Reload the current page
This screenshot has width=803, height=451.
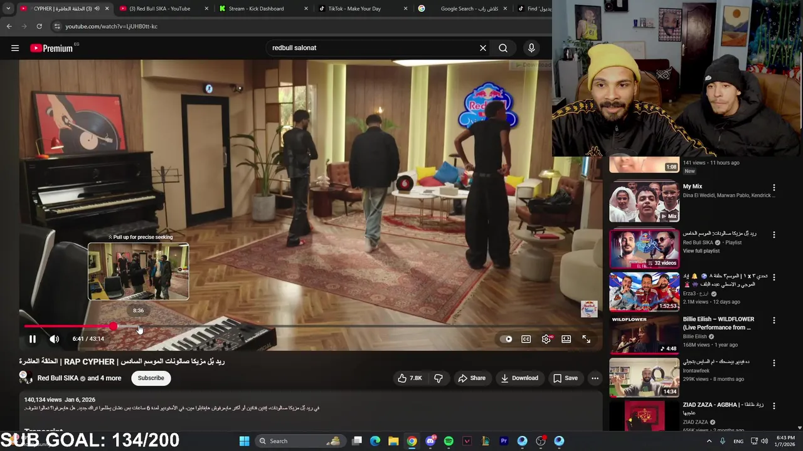click(x=39, y=26)
